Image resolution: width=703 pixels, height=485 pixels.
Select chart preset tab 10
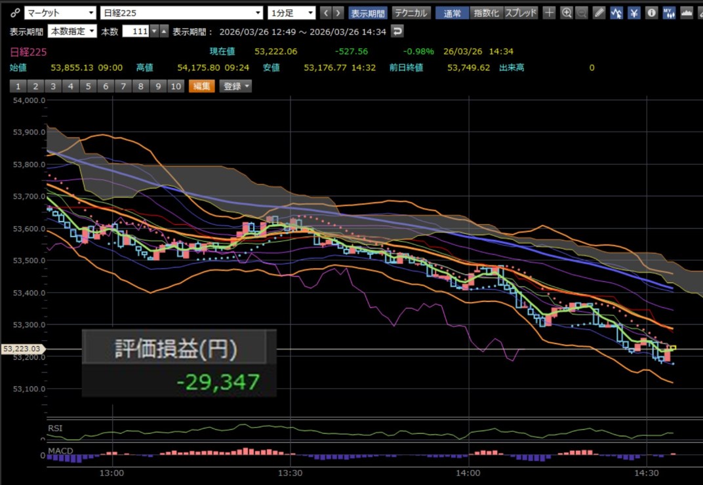[x=176, y=86]
